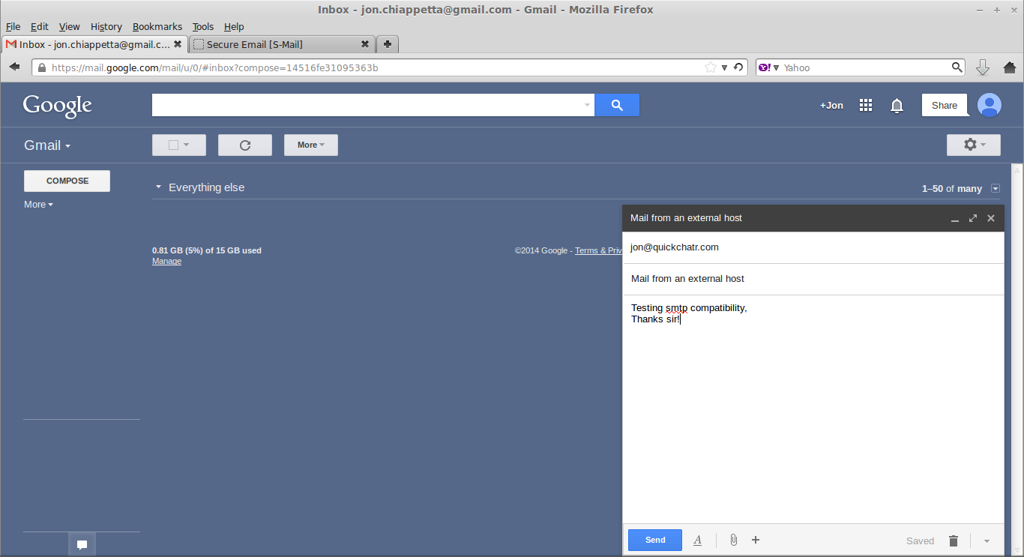Open the account profile avatar
The height and width of the screenshot is (557, 1024).
[990, 105]
